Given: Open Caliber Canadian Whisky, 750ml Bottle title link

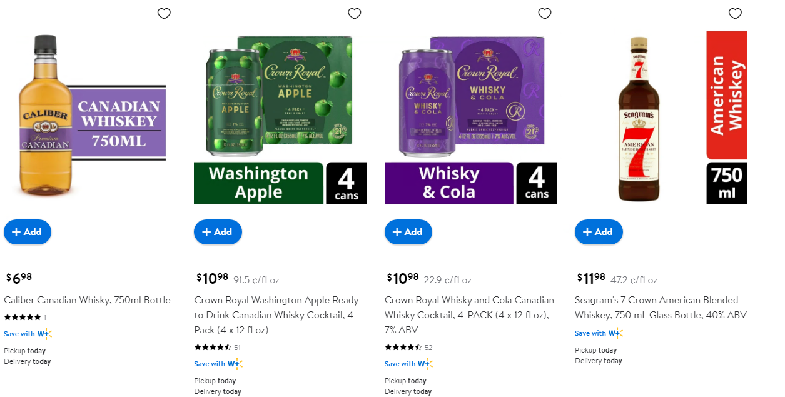Looking at the screenshot, I should 87,300.
